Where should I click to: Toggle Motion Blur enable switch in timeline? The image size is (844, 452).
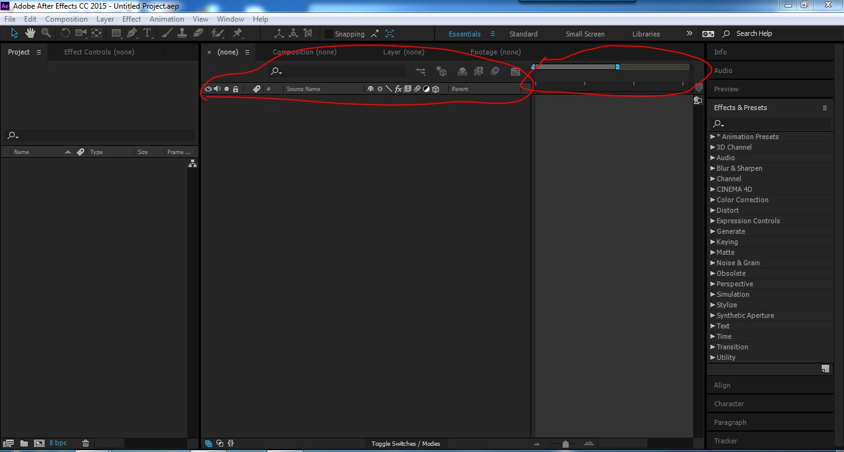point(495,72)
